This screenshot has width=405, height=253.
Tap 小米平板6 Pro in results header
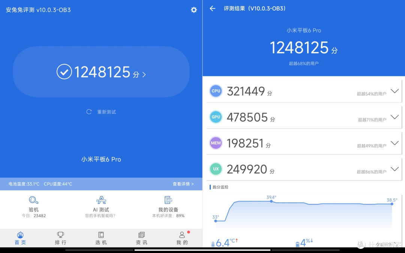tap(304, 30)
